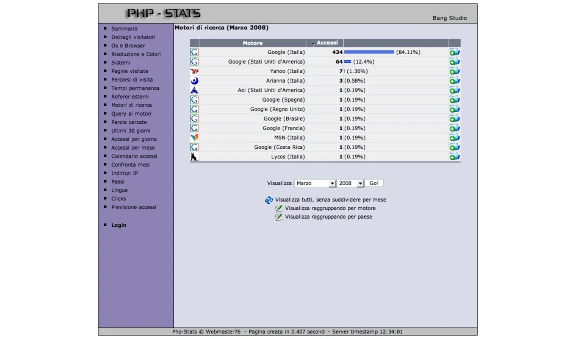Select Sistemi in the sidebar
575x339 pixels.
121,63
